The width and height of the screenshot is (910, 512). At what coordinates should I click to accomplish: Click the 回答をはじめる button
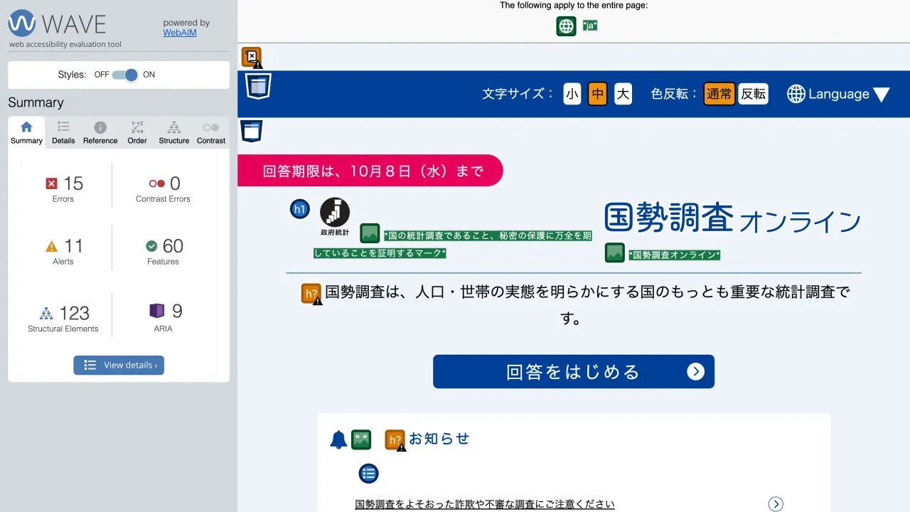573,371
